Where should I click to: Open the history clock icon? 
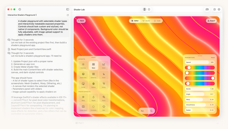tap(20, 9)
